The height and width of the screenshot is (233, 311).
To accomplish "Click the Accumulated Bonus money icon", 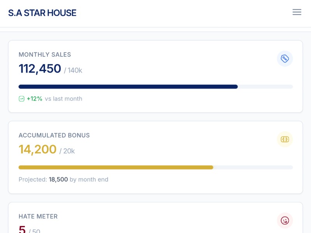I will [x=285, y=139].
